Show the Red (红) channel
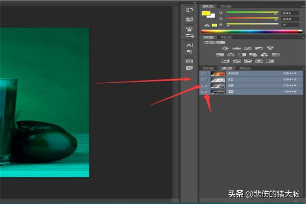The image size is (306, 204). click(x=205, y=80)
